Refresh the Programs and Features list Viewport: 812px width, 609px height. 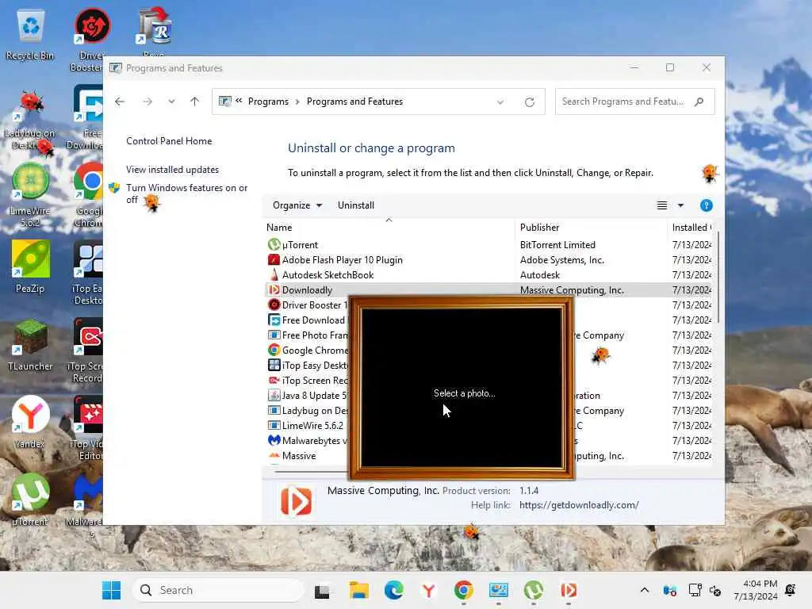pos(529,102)
